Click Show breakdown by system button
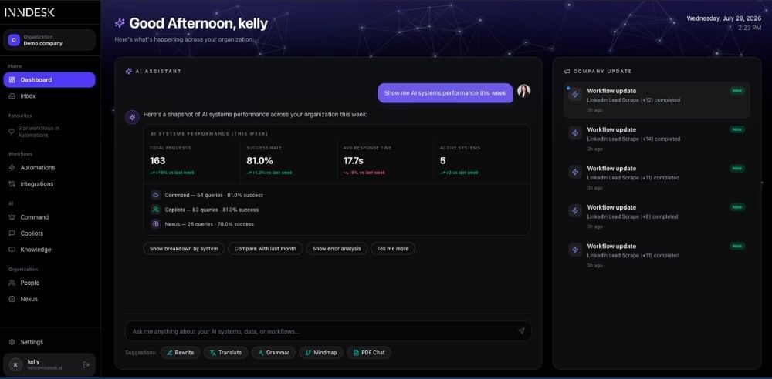The width and height of the screenshot is (772, 379). pos(184,248)
